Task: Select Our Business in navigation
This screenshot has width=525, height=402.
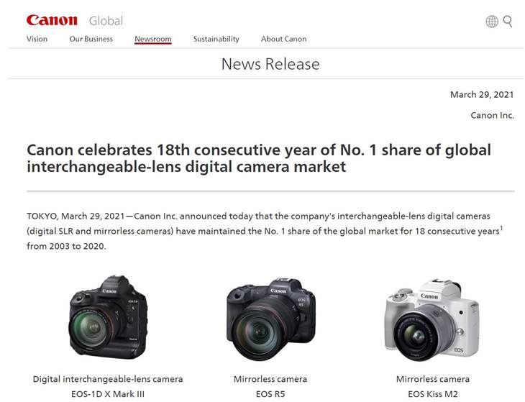Action: (91, 39)
